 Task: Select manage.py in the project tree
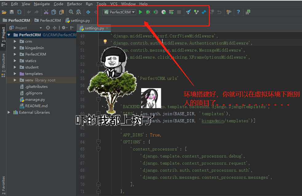point(32,100)
